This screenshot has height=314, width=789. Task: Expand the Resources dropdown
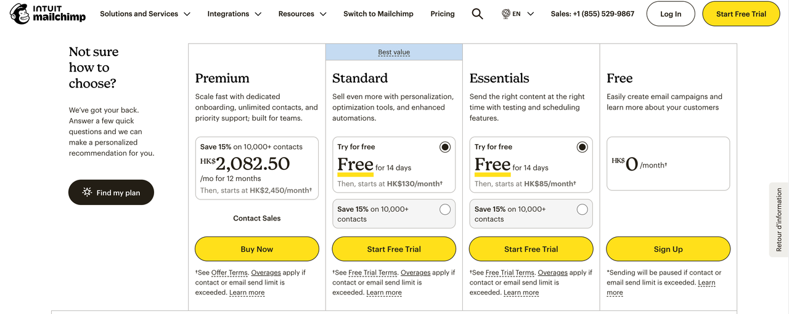point(302,14)
